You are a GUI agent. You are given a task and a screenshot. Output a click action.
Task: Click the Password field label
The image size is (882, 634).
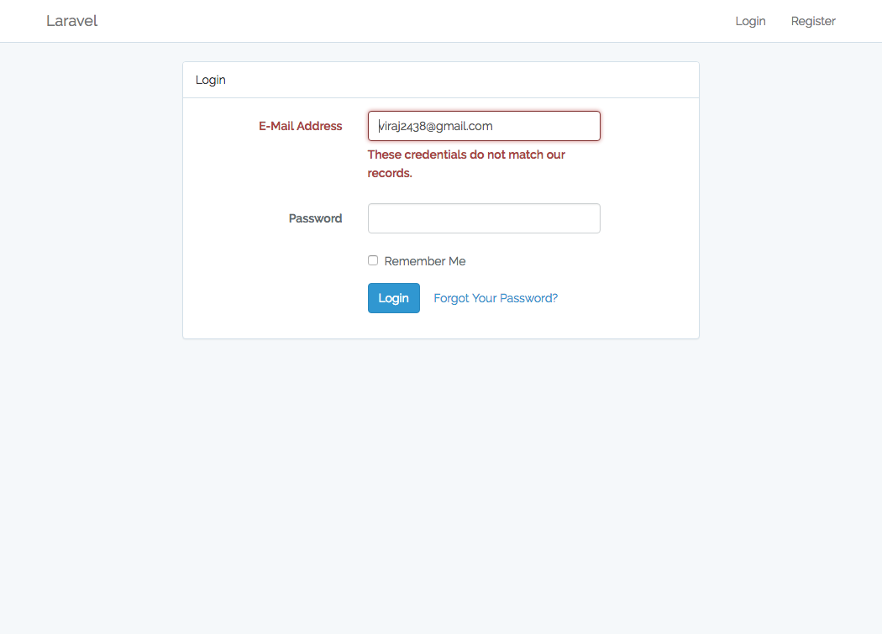[315, 218]
